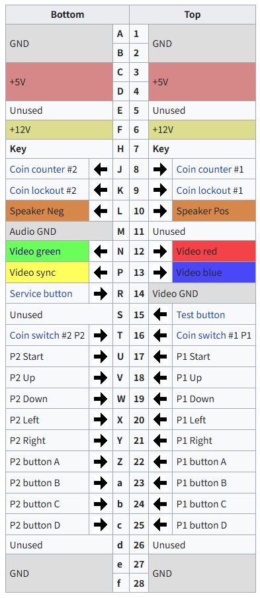This screenshot has width=260, height=598.
Task: Click the Video red colored cell
Action: coord(214,251)
